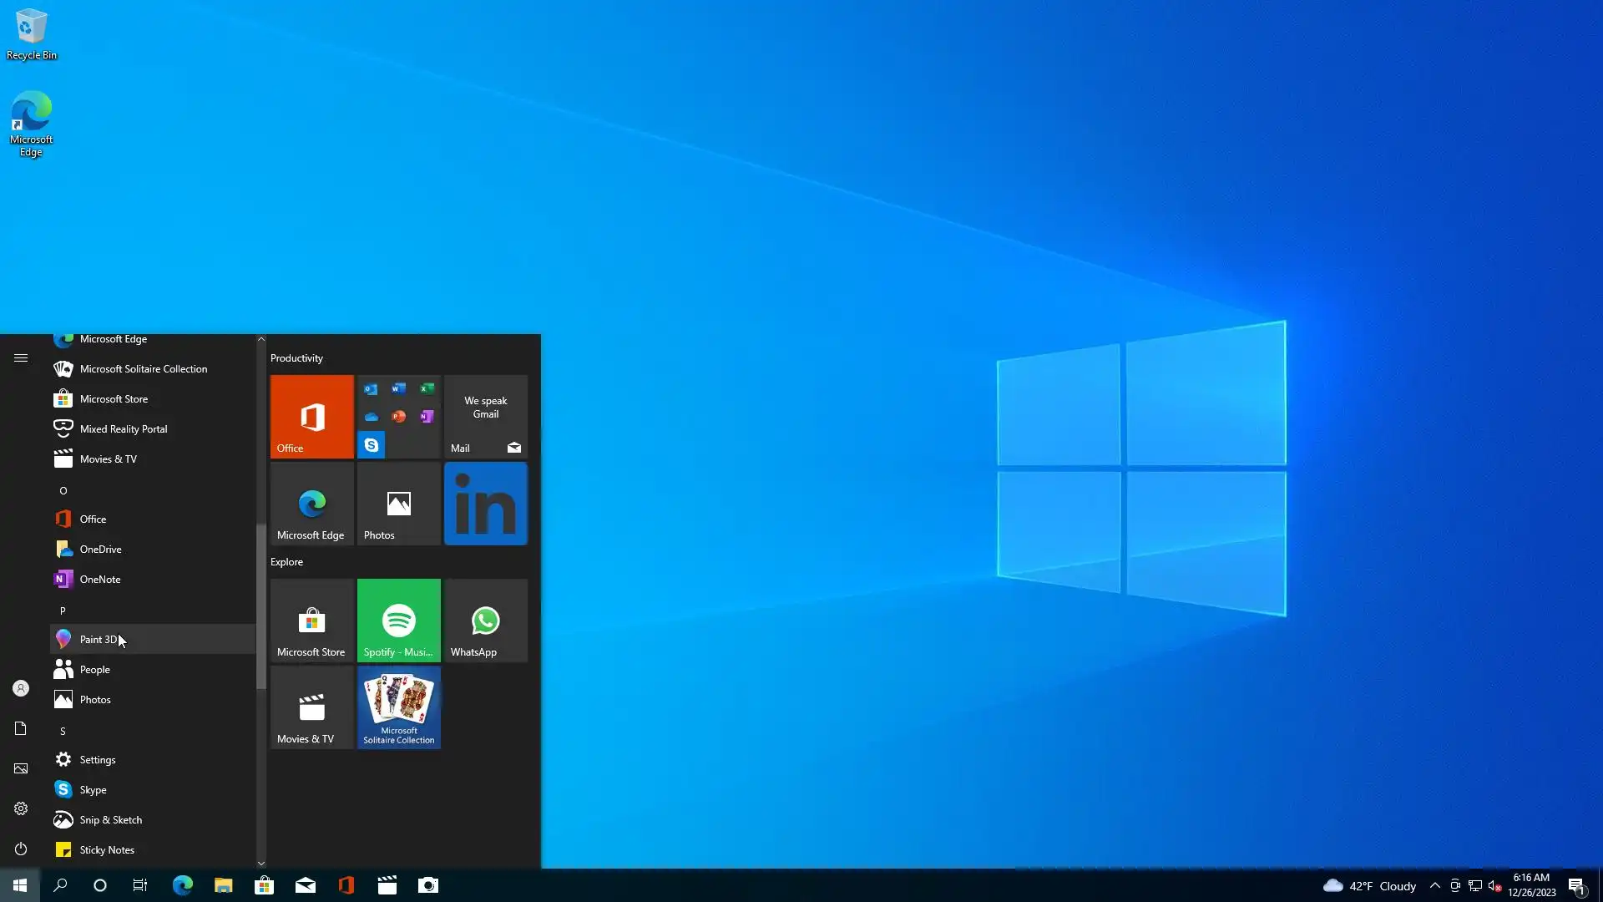Open Snip & Sketch from the list
1603x902 pixels.
110,819
